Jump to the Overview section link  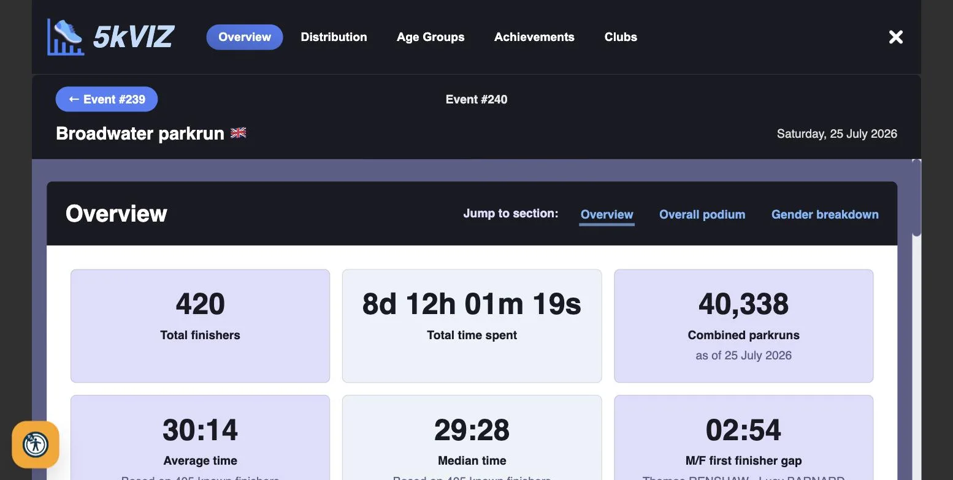(607, 215)
